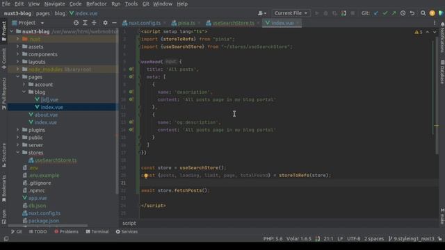This screenshot has width=445, height=250.
Task: Open the Project tool window stripe
Action: click(x=3, y=31)
